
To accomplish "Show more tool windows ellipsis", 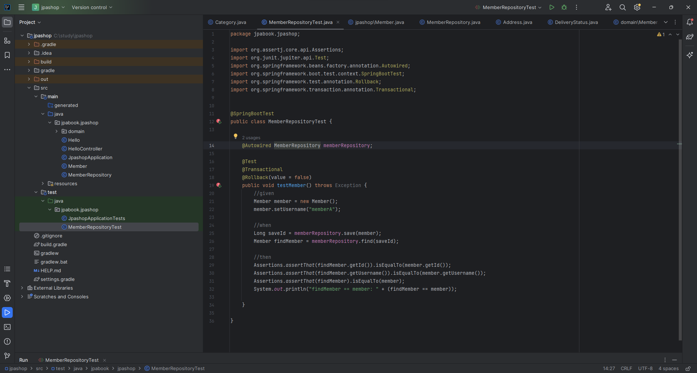I will [x=7, y=70].
